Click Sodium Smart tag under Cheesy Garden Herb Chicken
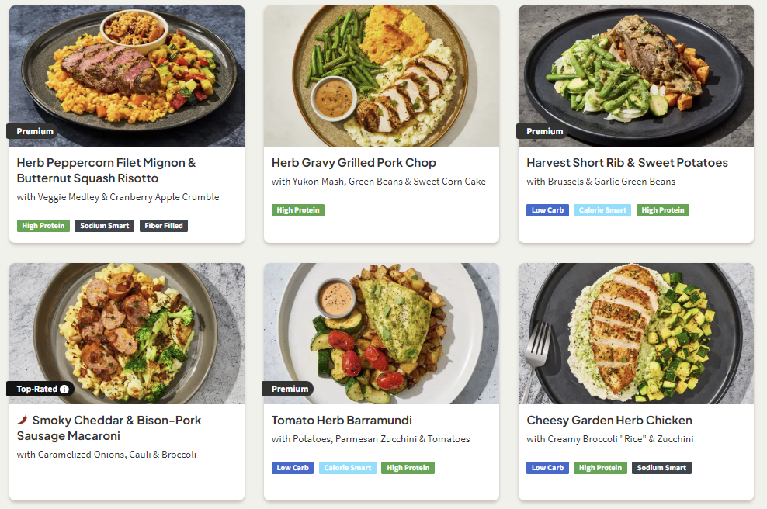This screenshot has height=509, width=767. (x=661, y=468)
